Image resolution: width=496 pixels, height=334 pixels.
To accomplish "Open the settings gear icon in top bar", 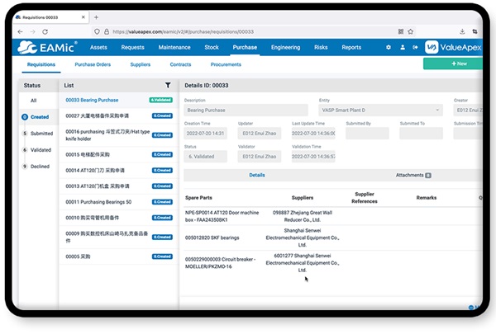I will coord(389,48).
